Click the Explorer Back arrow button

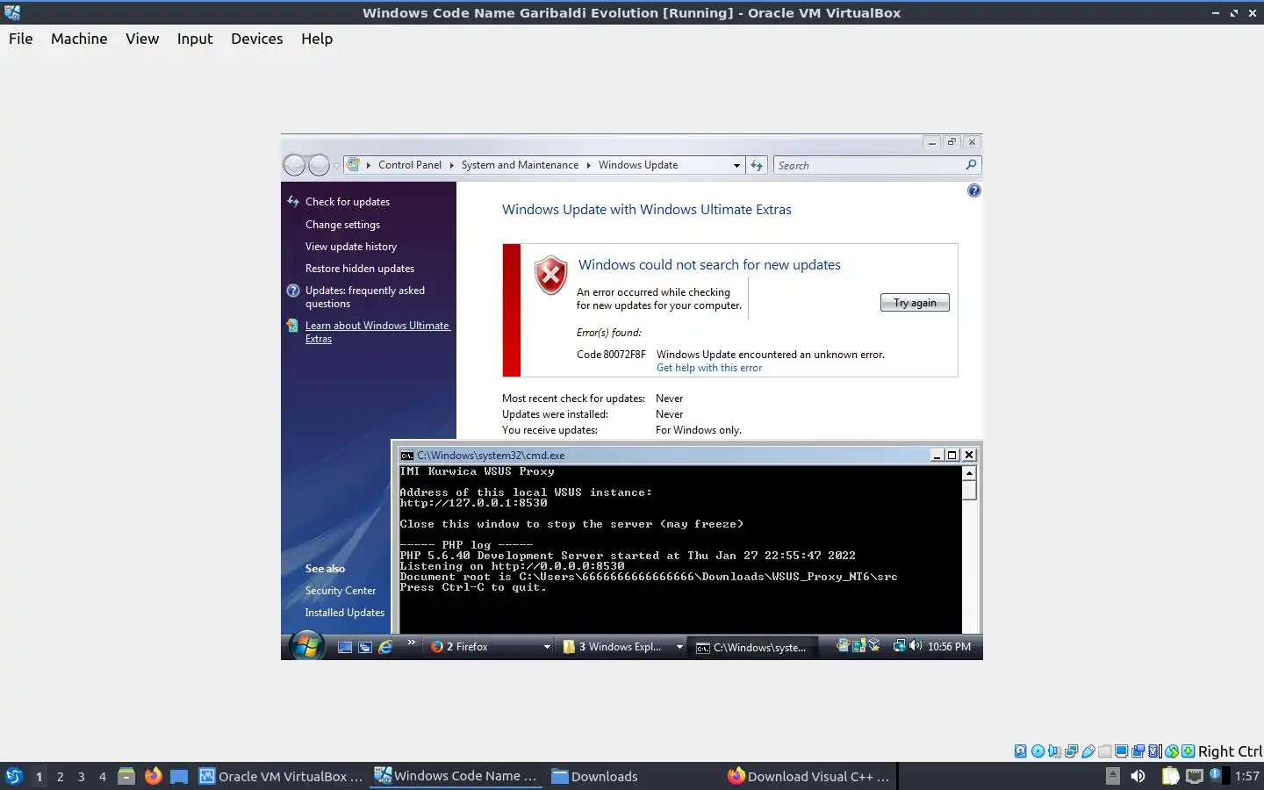tap(294, 165)
